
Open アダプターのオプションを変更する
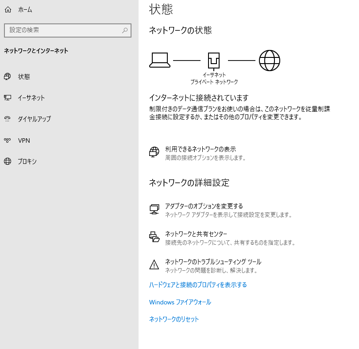pyautogui.click(x=204, y=206)
